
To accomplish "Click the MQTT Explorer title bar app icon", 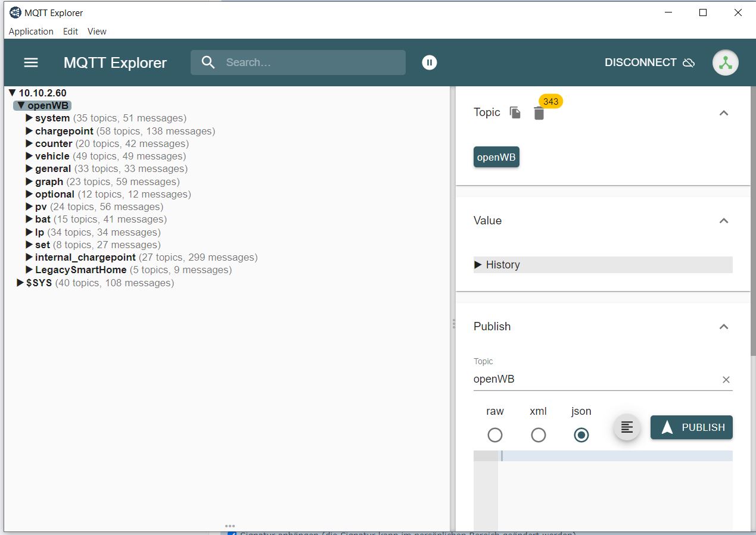I will 15,12.
